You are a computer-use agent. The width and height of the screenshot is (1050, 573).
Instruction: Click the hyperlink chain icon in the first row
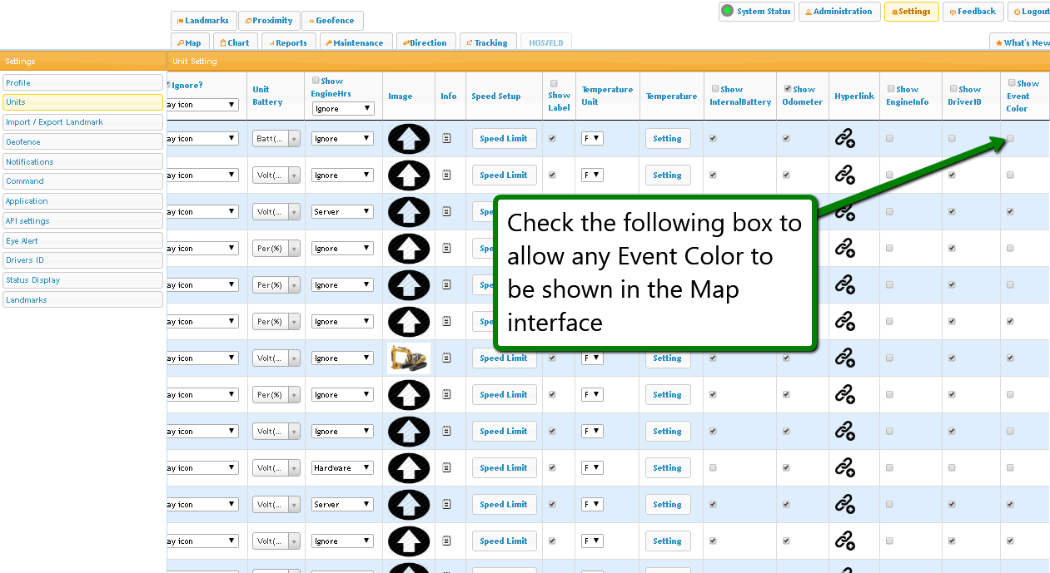(x=844, y=139)
